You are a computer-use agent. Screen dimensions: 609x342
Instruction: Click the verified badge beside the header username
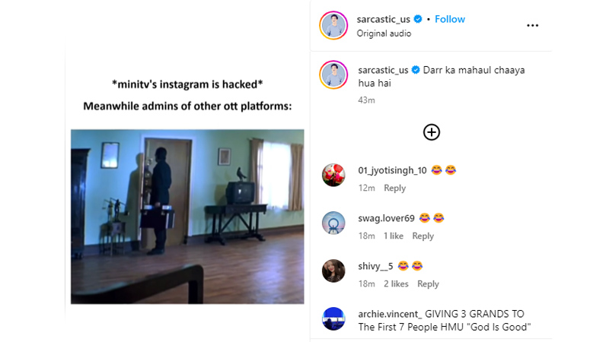[418, 19]
